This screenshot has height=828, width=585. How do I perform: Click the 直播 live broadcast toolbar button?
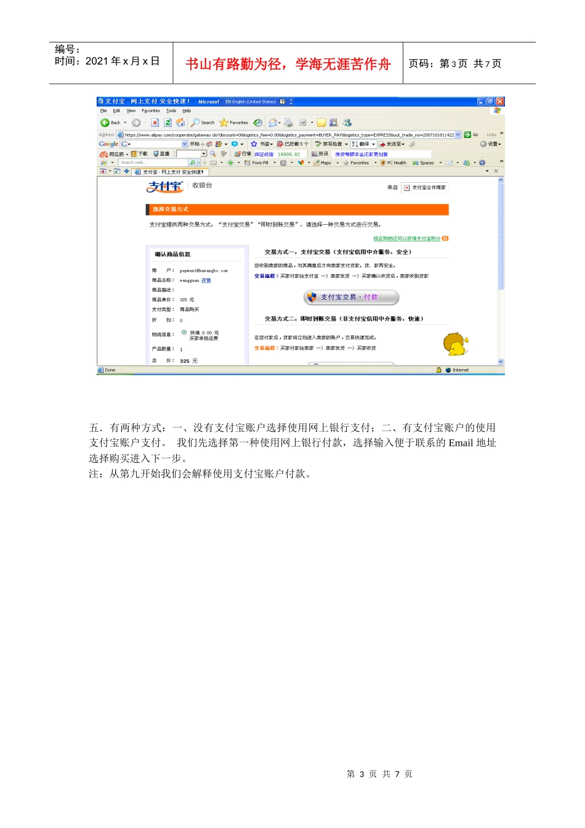click(162, 154)
